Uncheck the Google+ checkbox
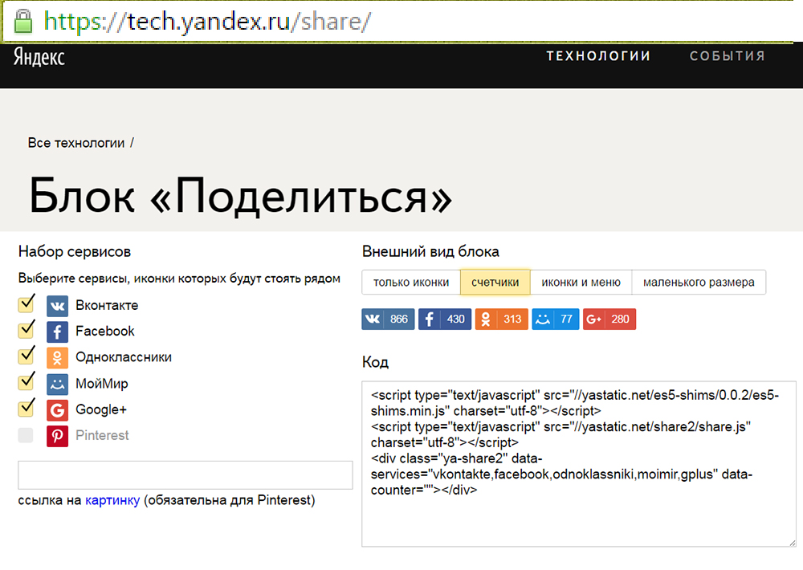803x570 pixels. tap(26, 408)
